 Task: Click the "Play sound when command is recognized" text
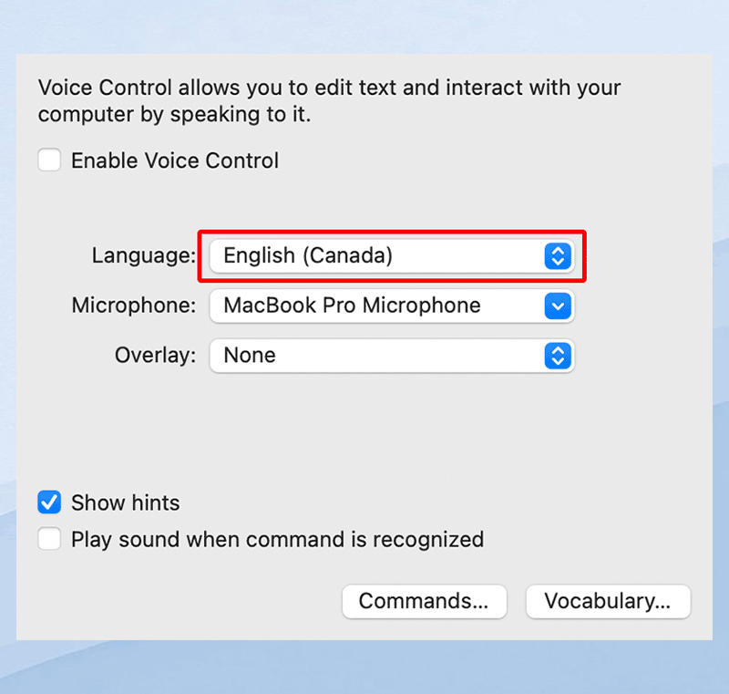click(277, 539)
